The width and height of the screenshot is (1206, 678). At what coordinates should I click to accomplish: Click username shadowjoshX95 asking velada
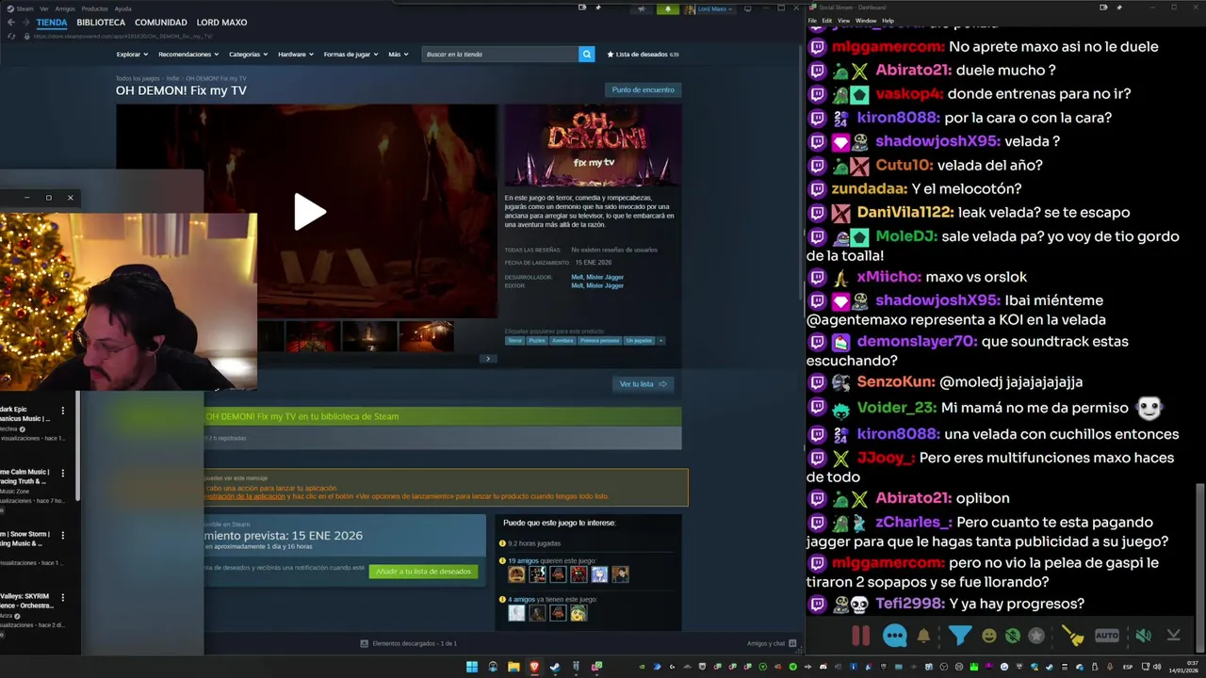[937, 141]
